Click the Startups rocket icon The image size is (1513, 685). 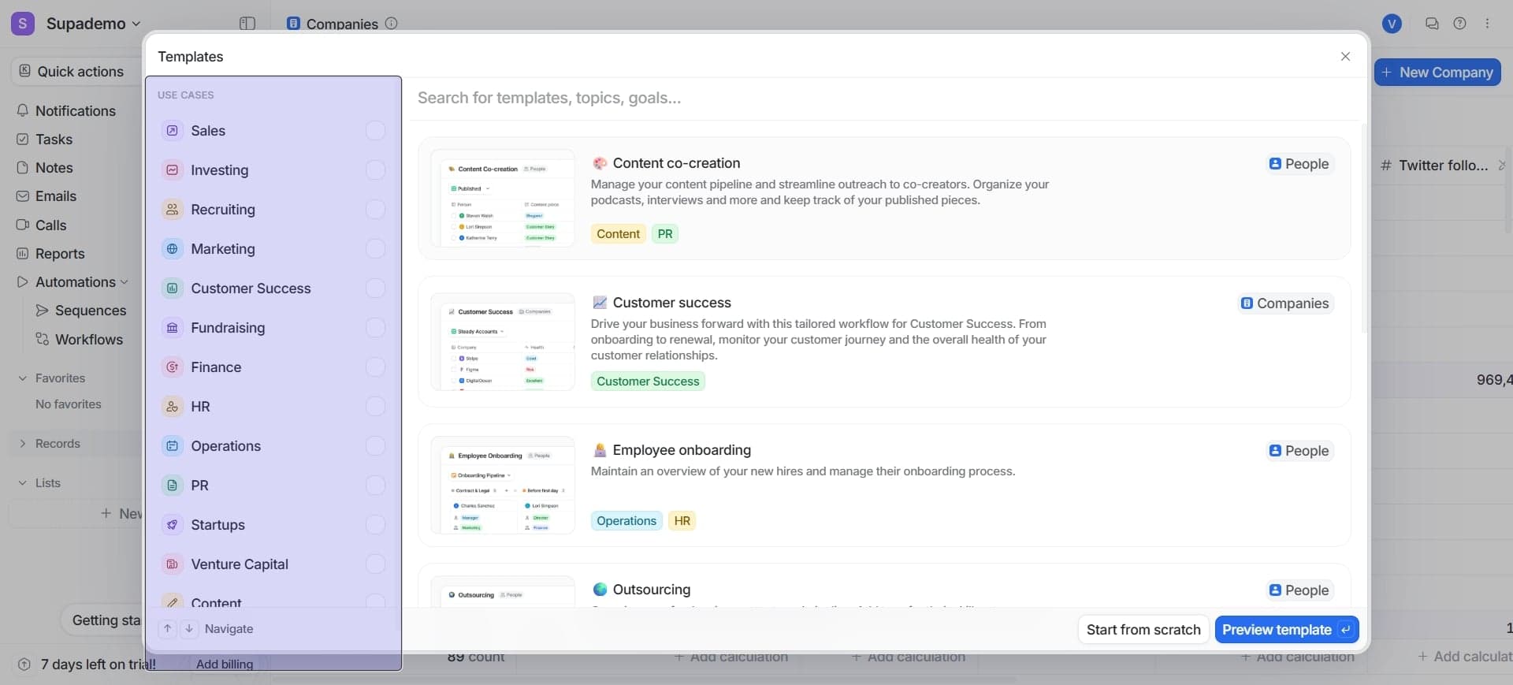pos(172,525)
